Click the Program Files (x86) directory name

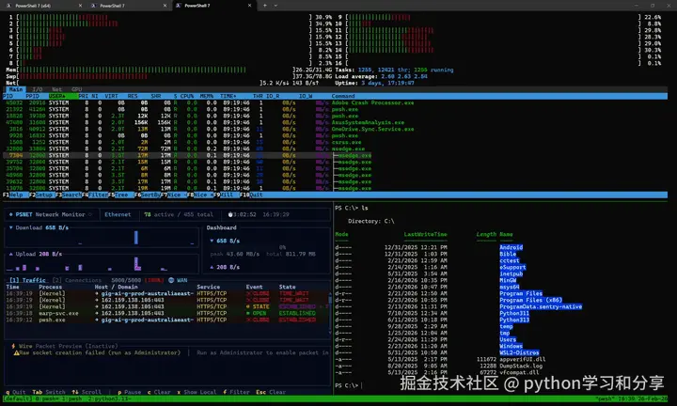[531, 300]
